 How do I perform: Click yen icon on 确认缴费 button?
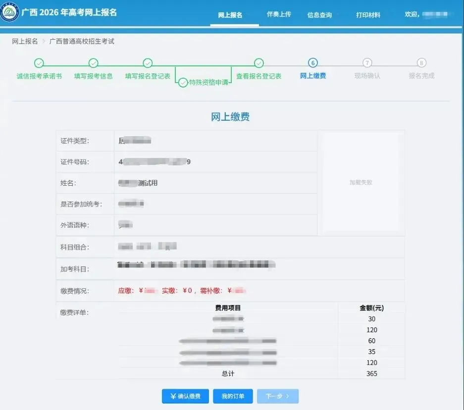click(x=173, y=396)
